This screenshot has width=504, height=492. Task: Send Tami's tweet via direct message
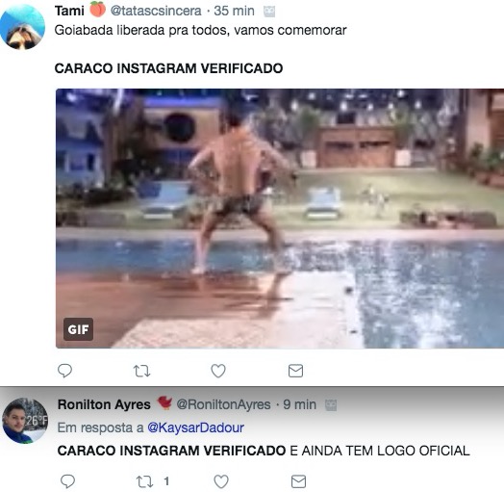click(295, 371)
